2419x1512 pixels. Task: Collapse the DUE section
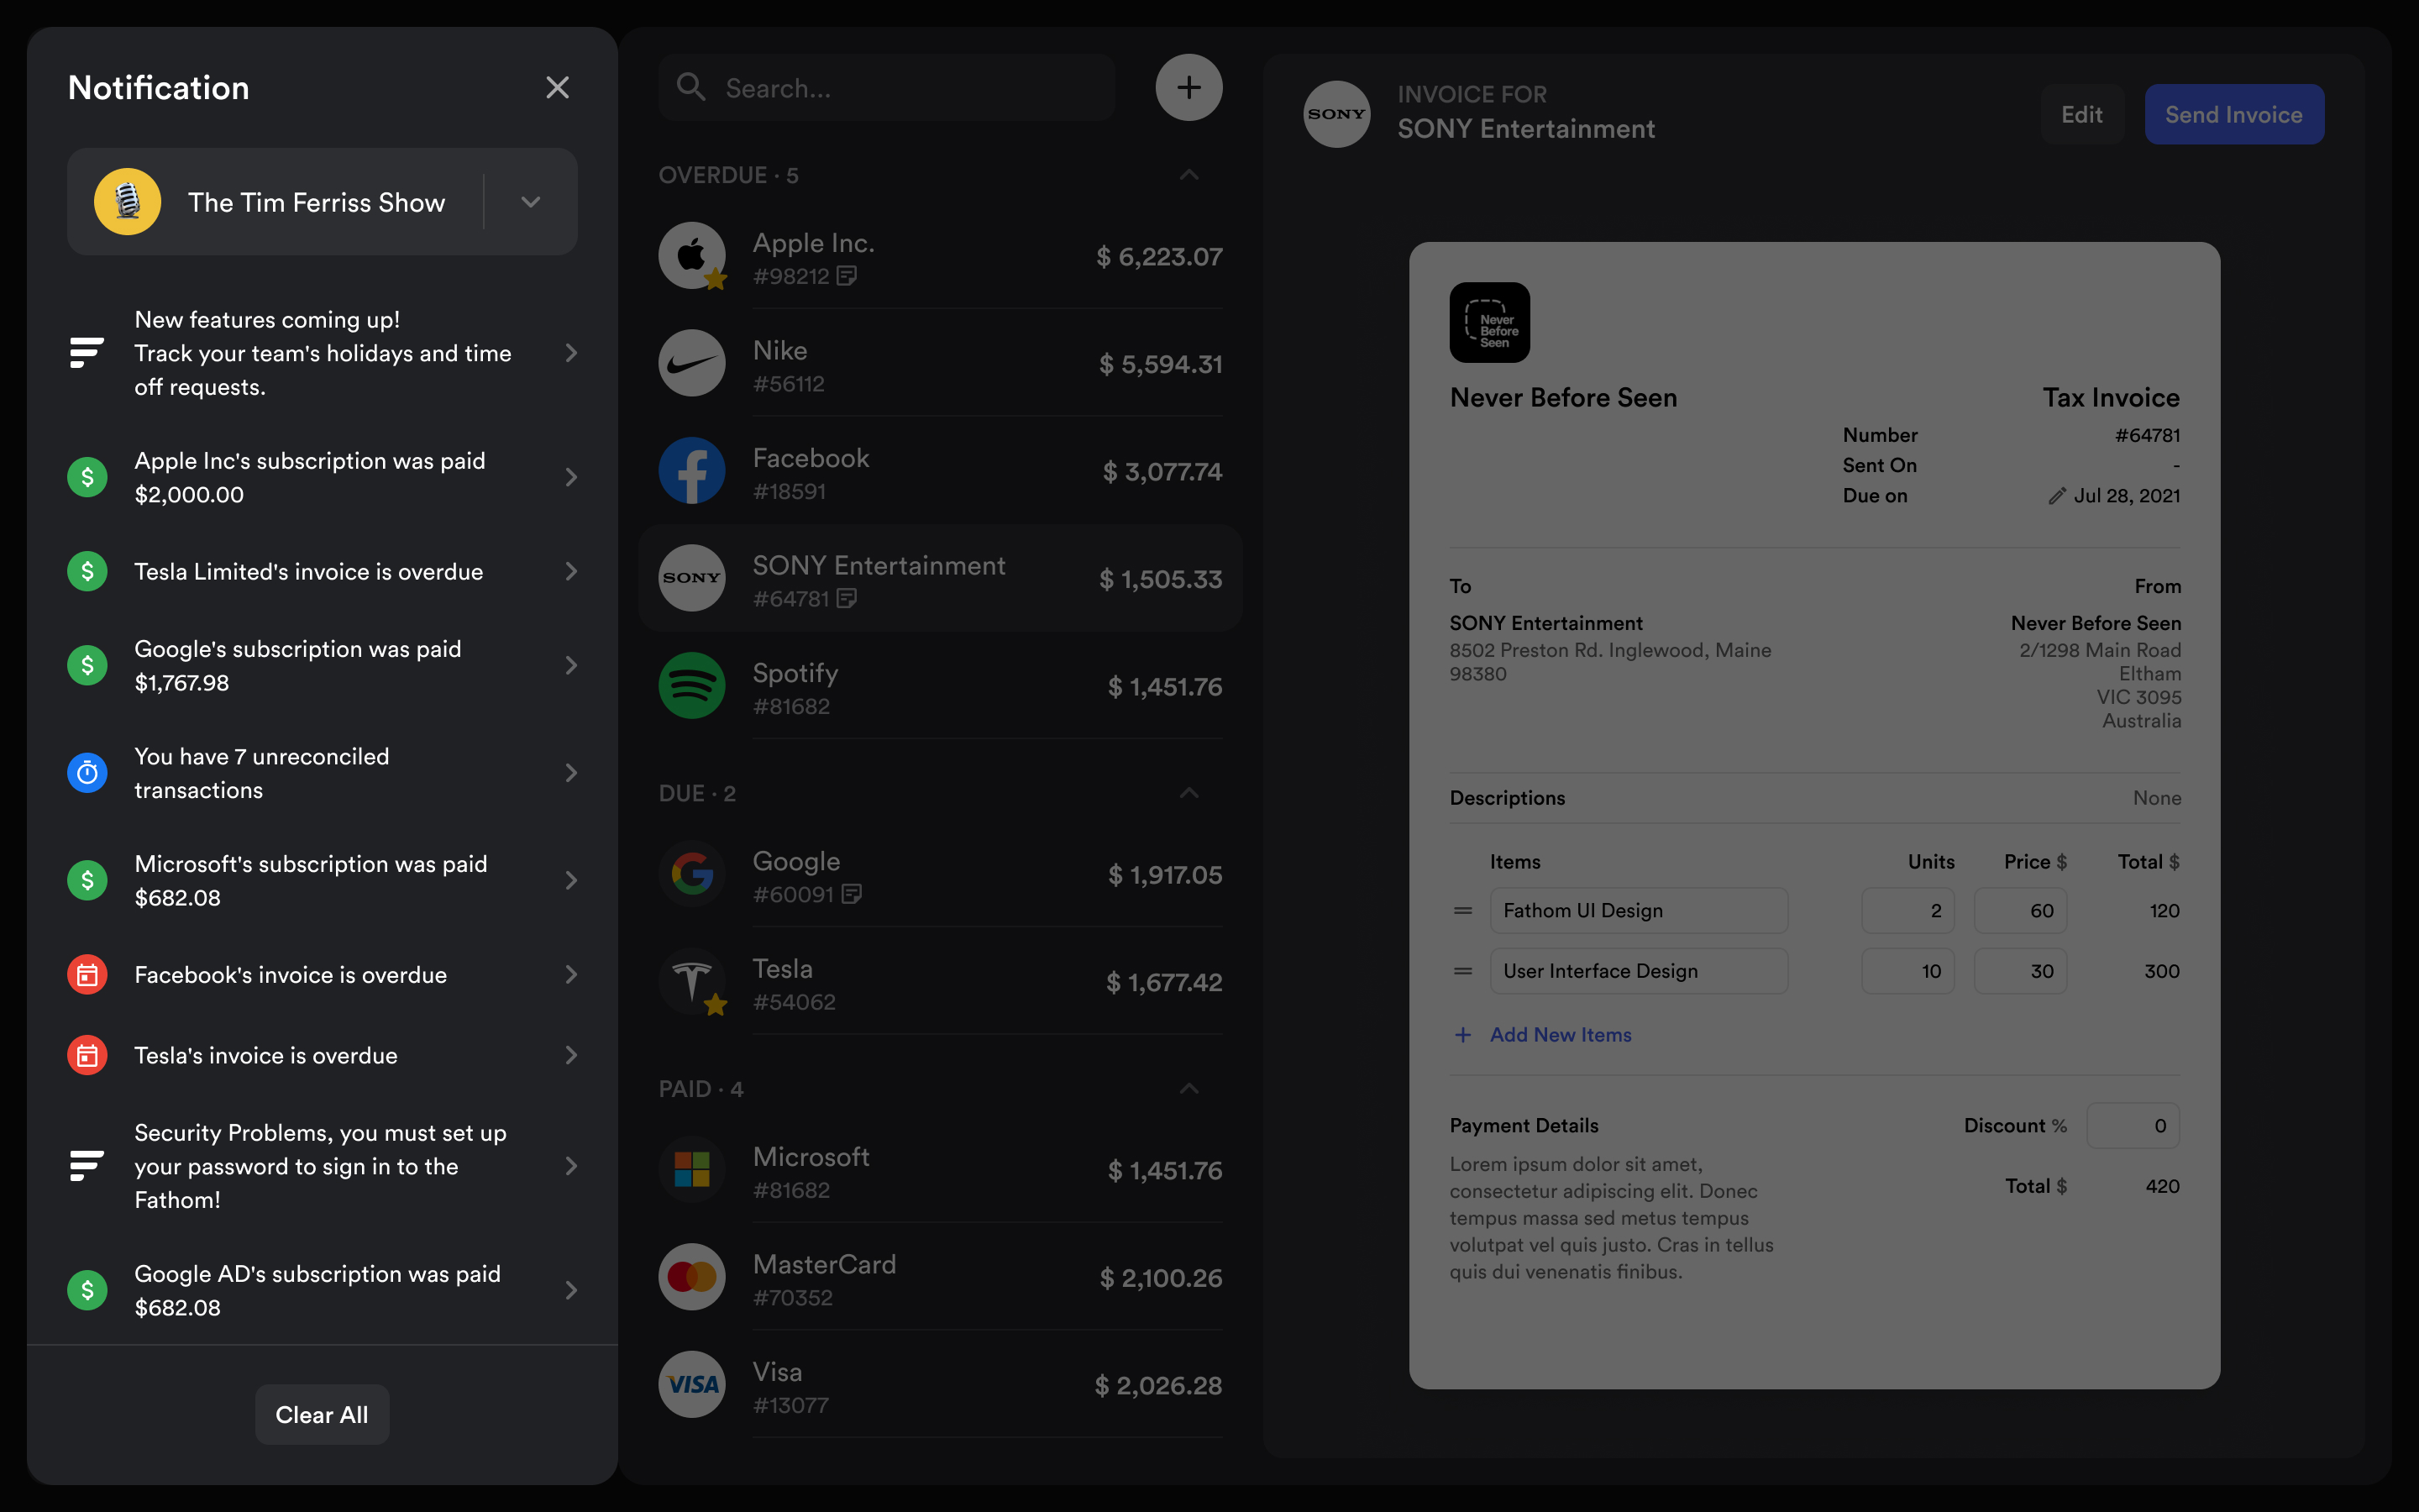click(1189, 793)
